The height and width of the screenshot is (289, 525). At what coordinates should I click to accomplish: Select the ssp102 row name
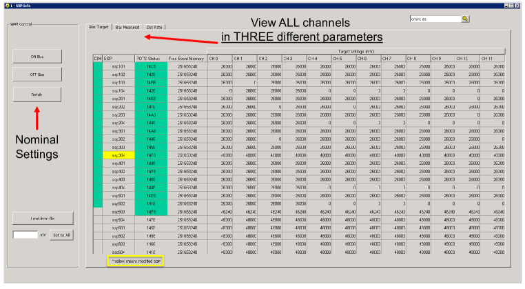pos(119,74)
